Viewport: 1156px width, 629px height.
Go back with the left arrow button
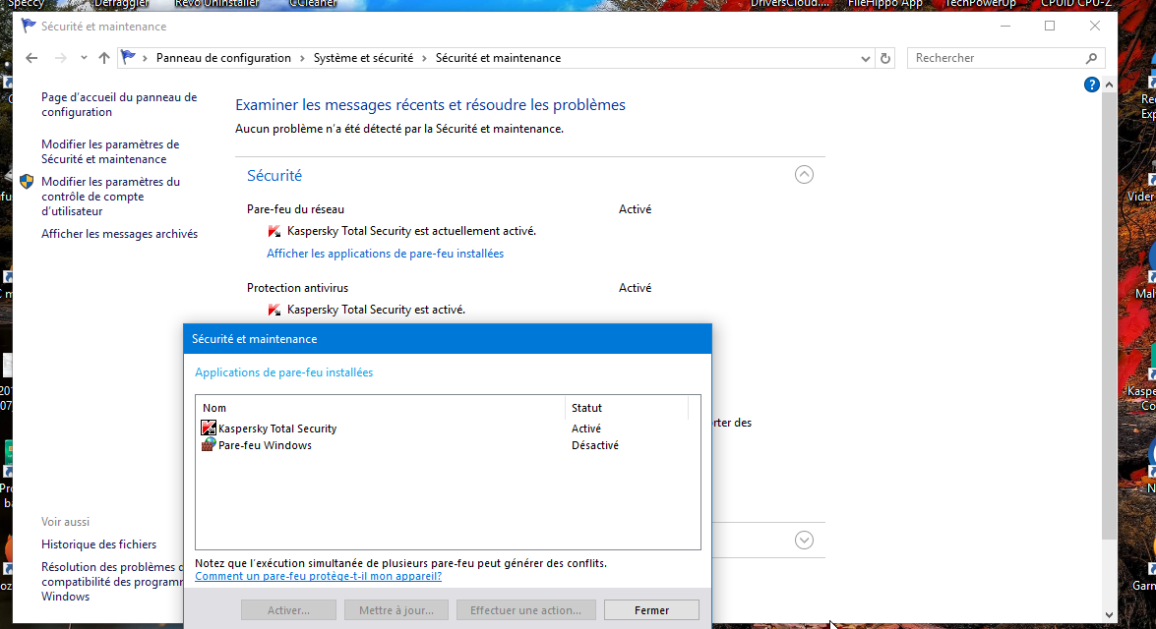(x=30, y=58)
